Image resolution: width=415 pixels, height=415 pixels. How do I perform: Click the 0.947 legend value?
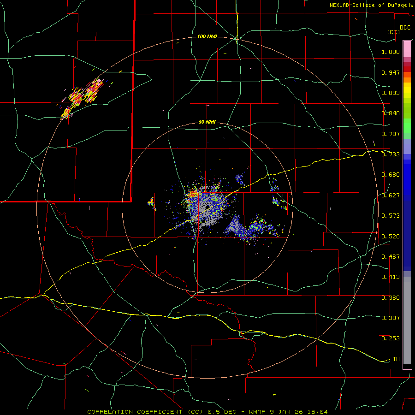391,72
